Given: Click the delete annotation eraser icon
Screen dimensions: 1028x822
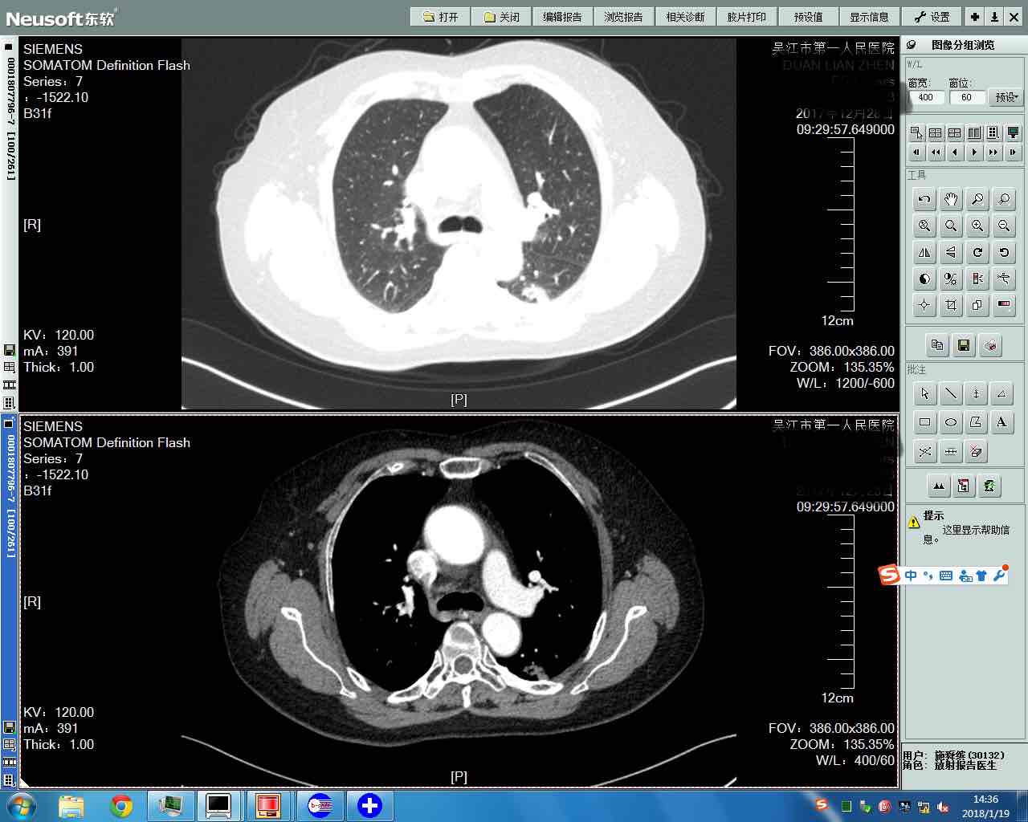Looking at the screenshot, I should [976, 452].
